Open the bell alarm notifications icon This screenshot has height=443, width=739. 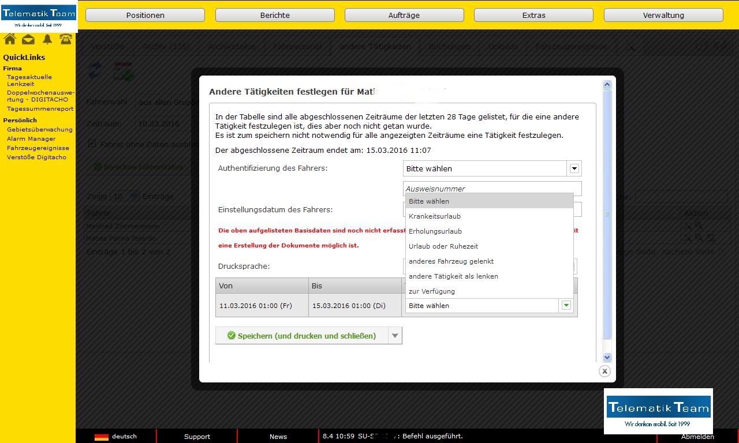(47, 39)
